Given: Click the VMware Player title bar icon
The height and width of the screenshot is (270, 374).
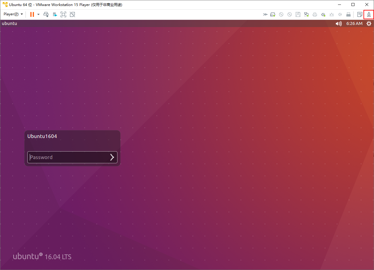Looking at the screenshot, I should 5,5.
